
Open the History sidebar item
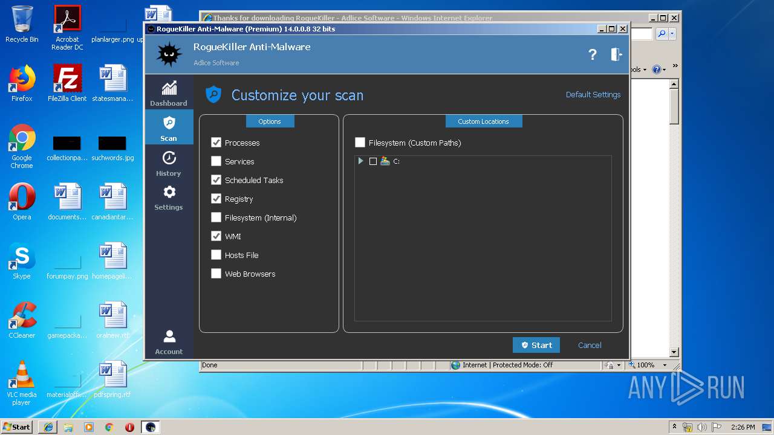coord(169,164)
